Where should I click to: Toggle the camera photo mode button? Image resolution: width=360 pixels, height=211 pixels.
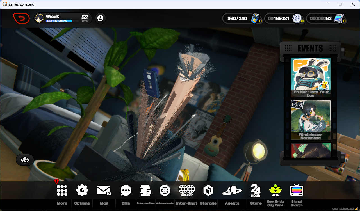pos(25,160)
